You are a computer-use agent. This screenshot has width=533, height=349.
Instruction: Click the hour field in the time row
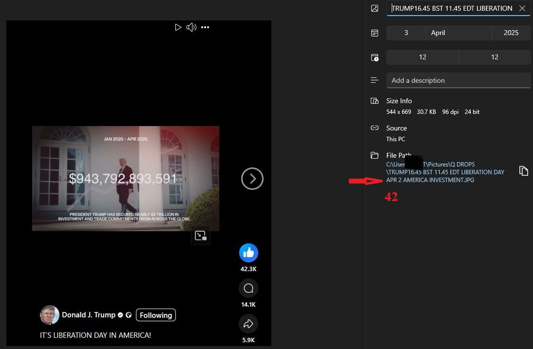point(422,57)
